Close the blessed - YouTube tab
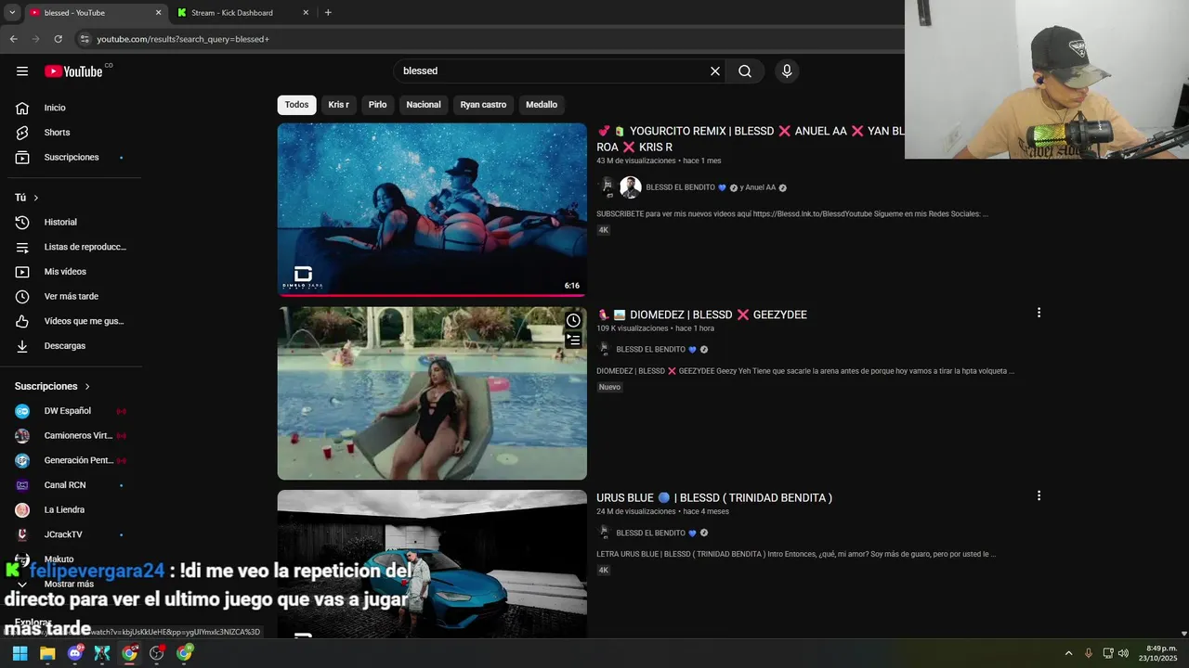Image resolution: width=1189 pixels, height=668 pixels. pyautogui.click(x=158, y=13)
